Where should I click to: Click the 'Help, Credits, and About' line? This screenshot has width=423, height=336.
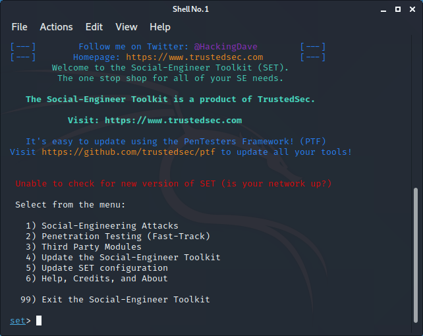click(97, 279)
